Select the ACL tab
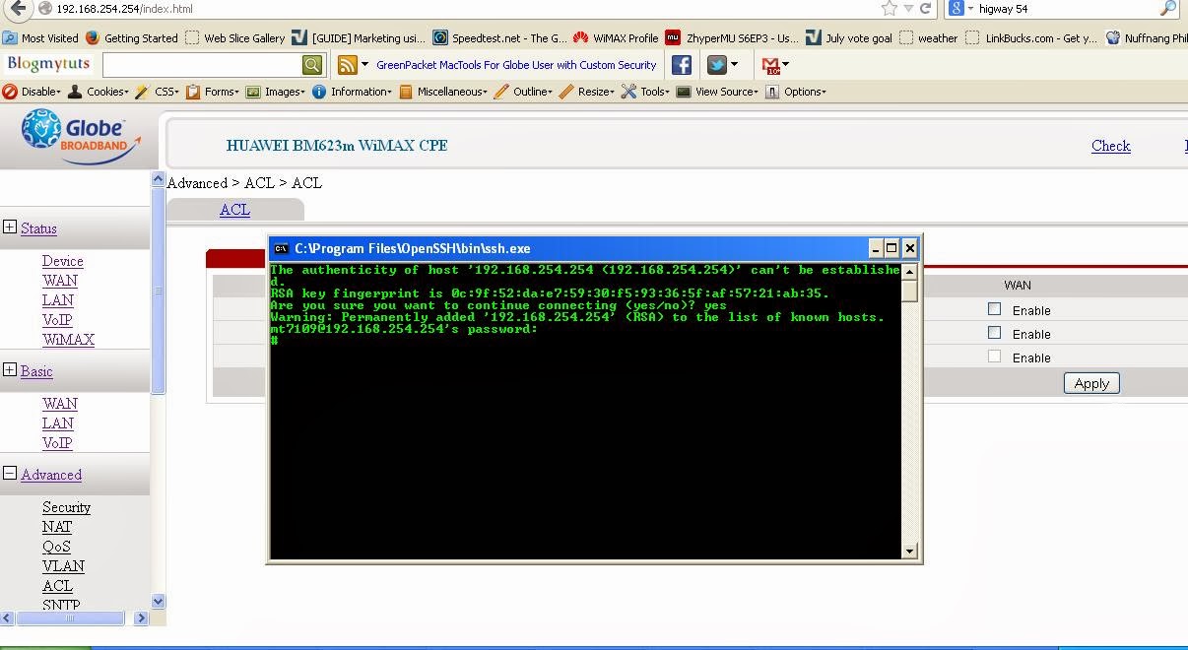The image size is (1188, 650). pyautogui.click(x=234, y=210)
